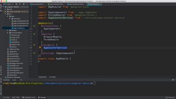Click the yellow lightbulb intention icon
This screenshot has height=99, width=176.
40,48
